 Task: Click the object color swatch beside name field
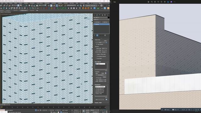108,18
